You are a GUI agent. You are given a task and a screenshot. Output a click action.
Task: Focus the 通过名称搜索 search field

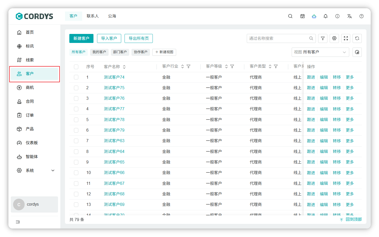(x=281, y=38)
